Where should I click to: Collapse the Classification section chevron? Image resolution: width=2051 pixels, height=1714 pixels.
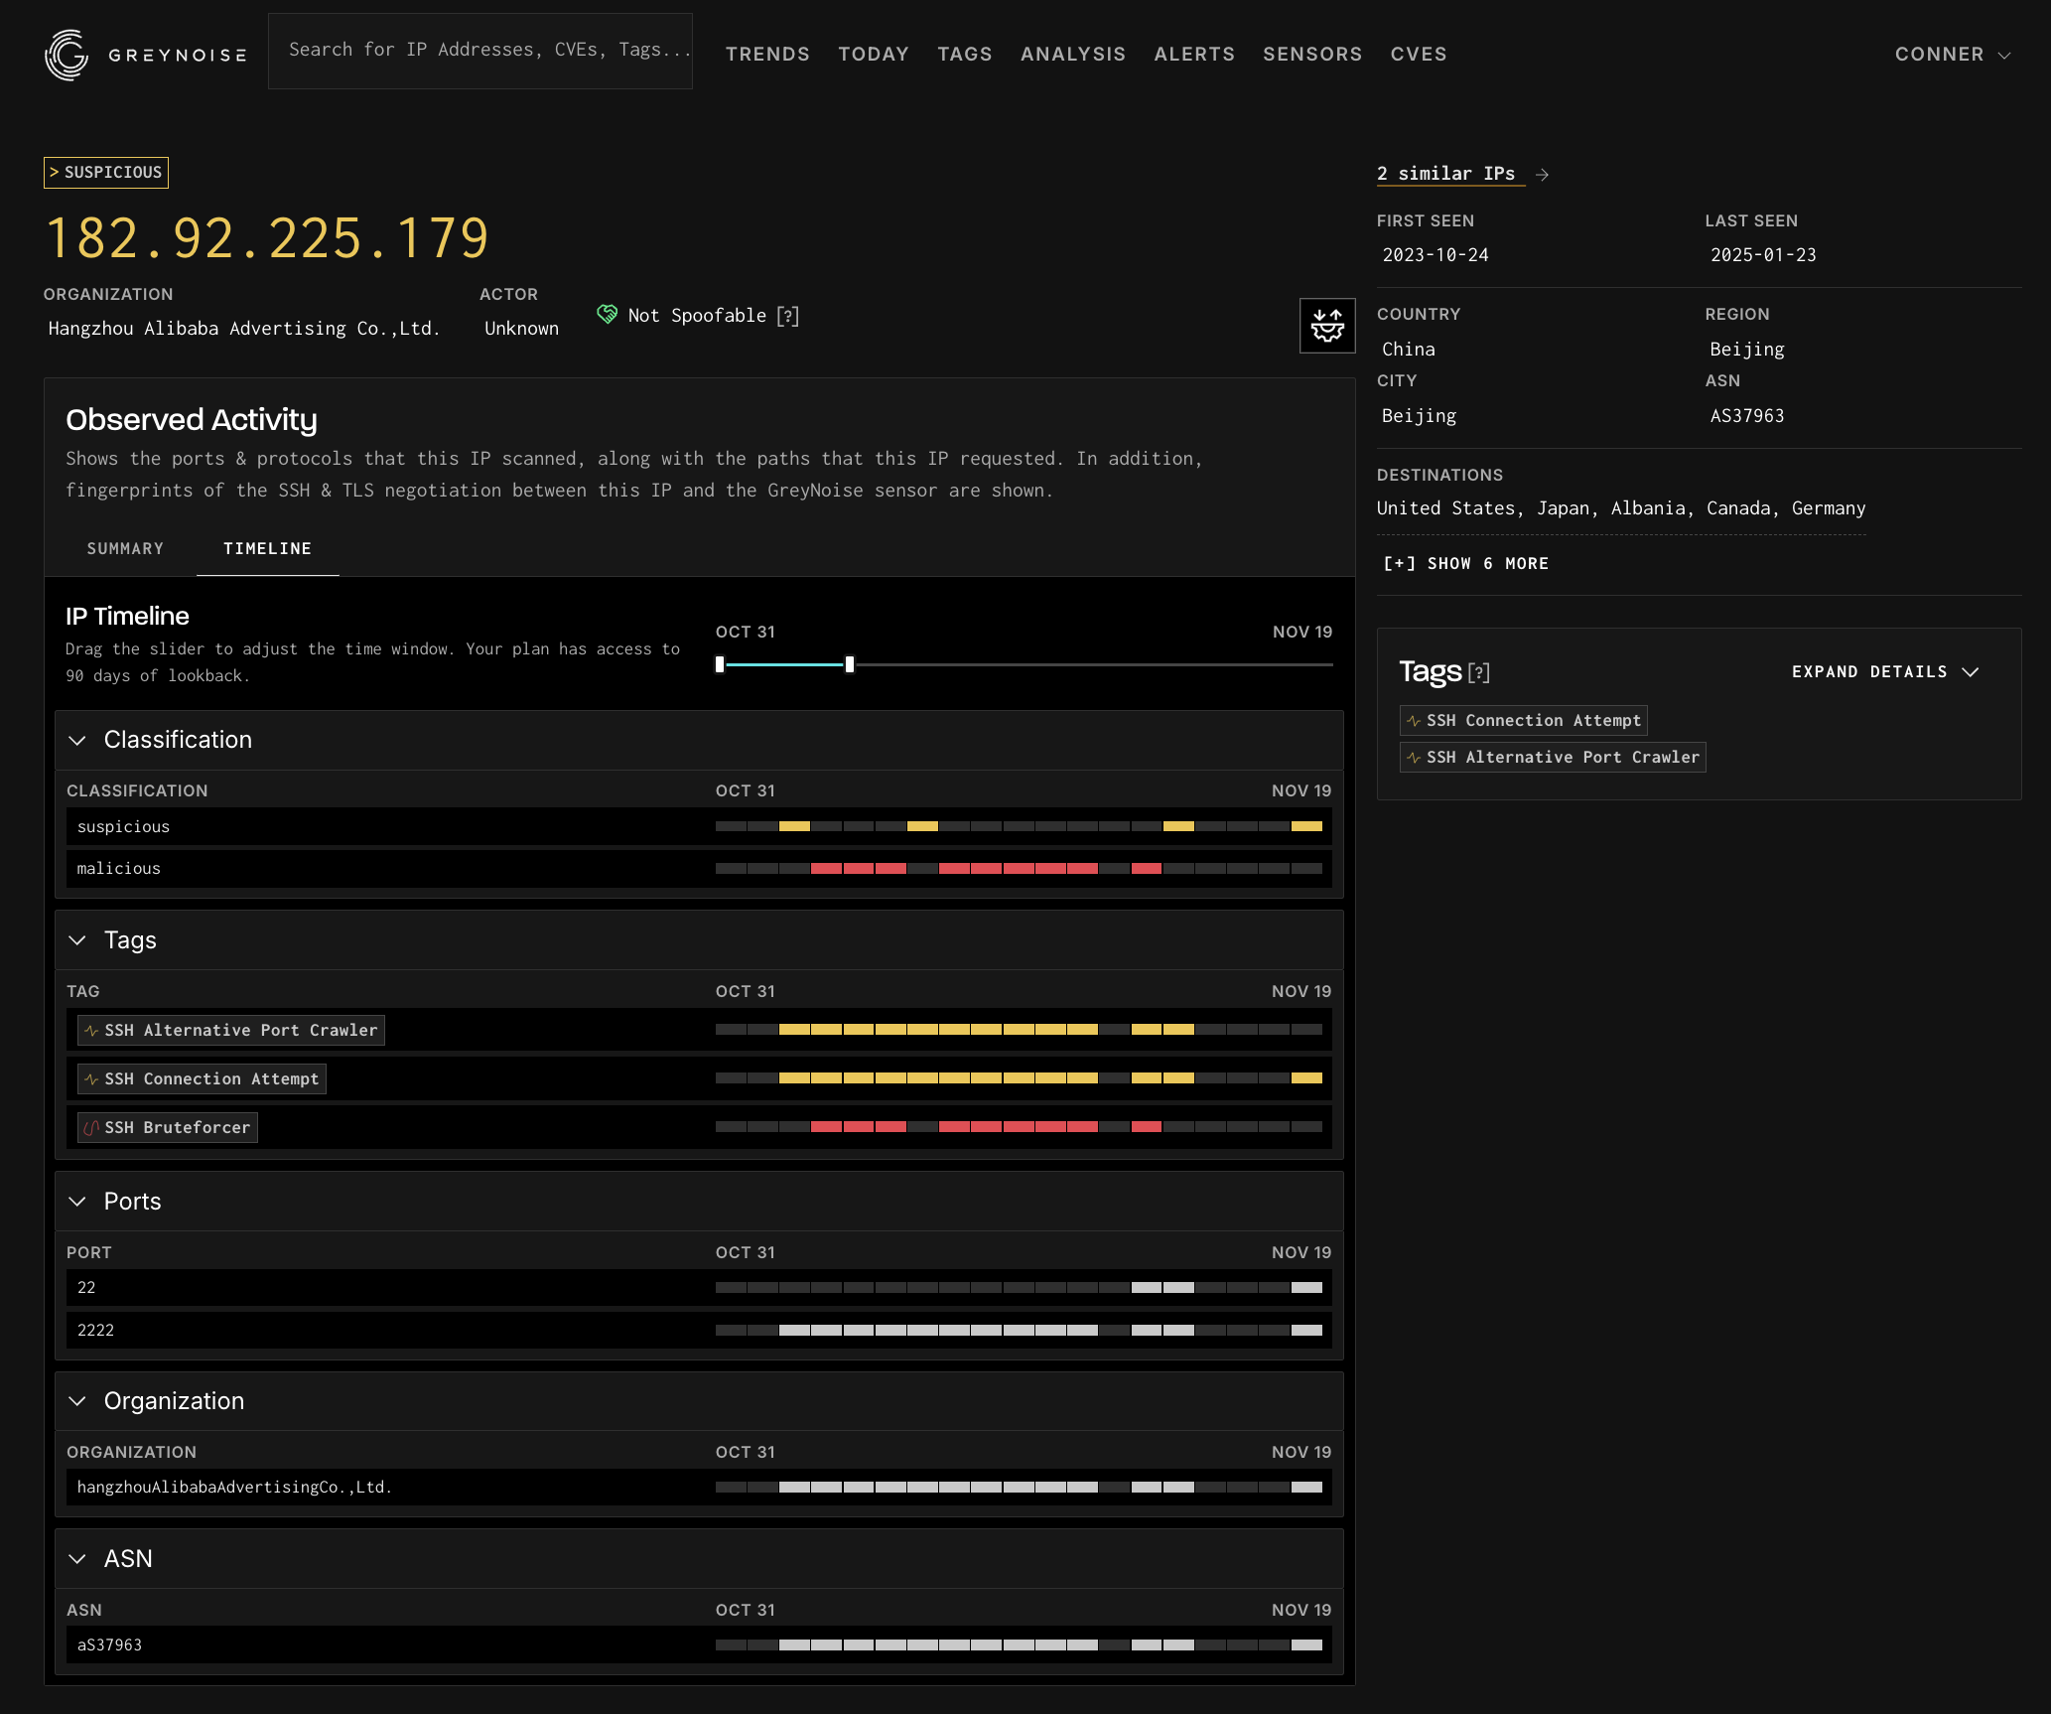pos(77,741)
